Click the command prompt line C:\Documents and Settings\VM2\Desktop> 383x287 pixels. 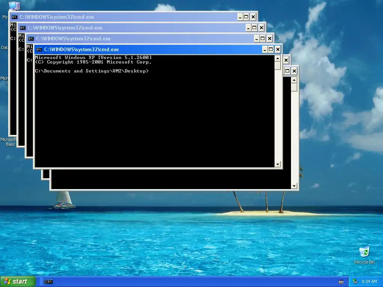tap(92, 71)
